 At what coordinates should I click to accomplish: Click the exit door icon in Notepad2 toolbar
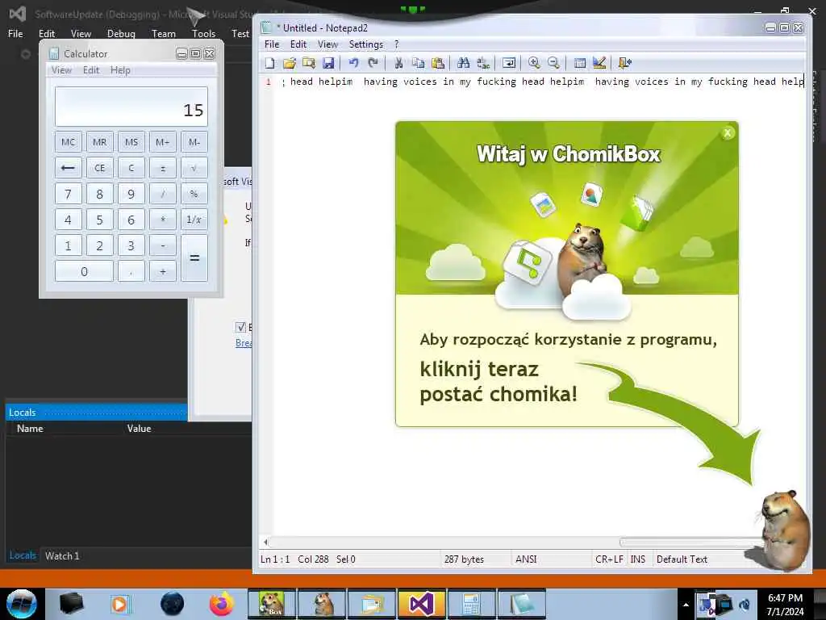coord(625,63)
